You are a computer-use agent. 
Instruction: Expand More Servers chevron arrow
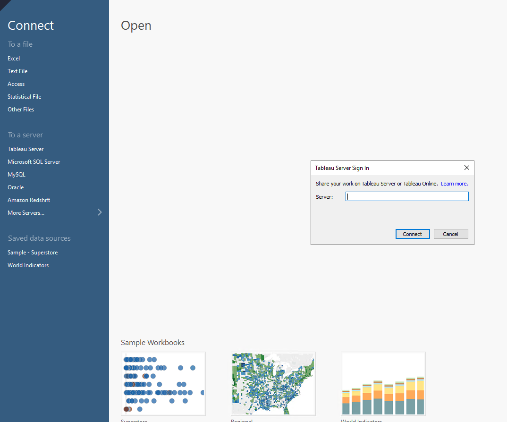[100, 212]
